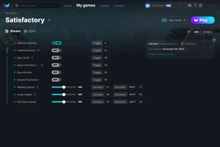This screenshot has width=220, height=147.
Task: Click the search magnifier icon
Action: click(17, 6)
